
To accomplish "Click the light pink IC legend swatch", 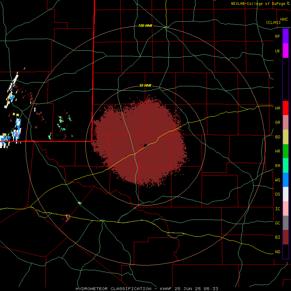I will point(286,209).
